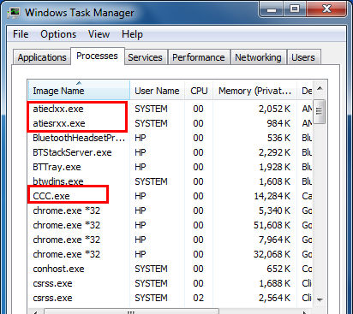Viewport: 353px width, 314px height.
Task: Click the Task Manager title bar icon
Action: 14,13
